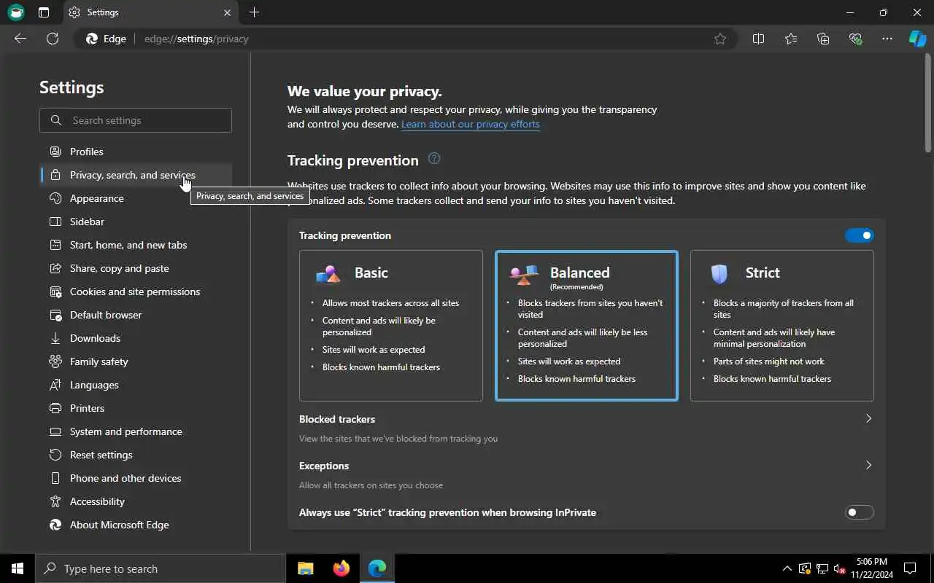Image resolution: width=934 pixels, height=583 pixels.
Task: Open Family safety settings
Action: (x=136, y=361)
